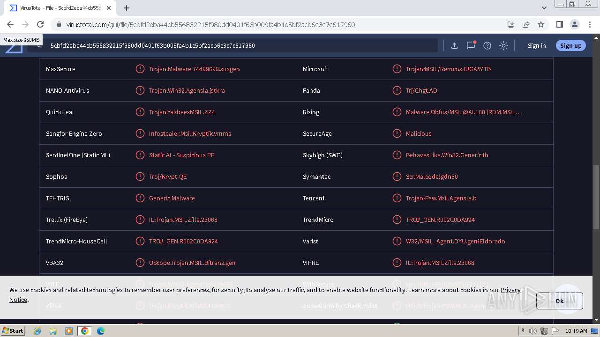The width and height of the screenshot is (600, 337).
Task: Click the VirusTotal upload file icon
Action: click(454, 45)
